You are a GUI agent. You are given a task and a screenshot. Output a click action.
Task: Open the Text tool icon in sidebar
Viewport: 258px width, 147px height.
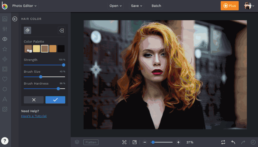coord(5,99)
